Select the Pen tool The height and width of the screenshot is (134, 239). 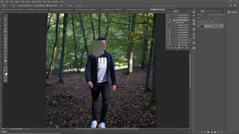point(5,51)
